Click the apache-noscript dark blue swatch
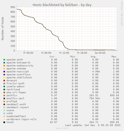Screen dimensions: 124x131 pos(4,72)
